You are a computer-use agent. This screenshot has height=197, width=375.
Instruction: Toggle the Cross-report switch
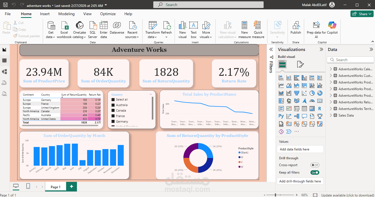click(315, 165)
